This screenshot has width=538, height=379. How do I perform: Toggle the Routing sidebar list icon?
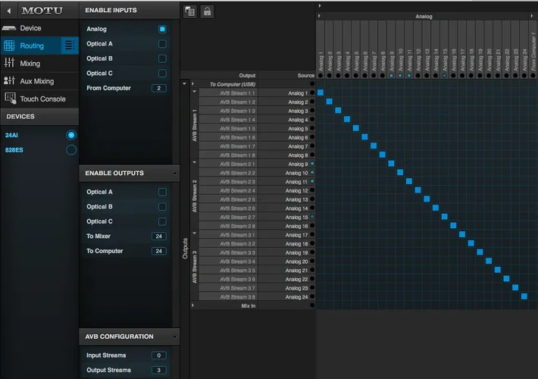[70, 45]
